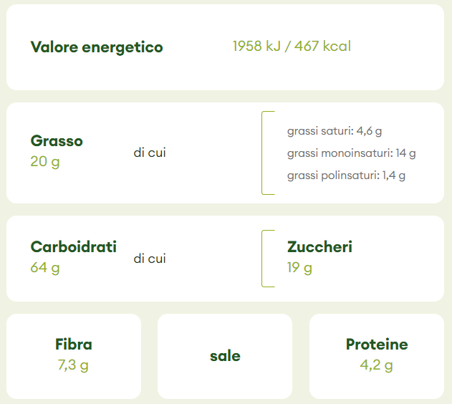Click the Zuccheri heading
The image size is (452, 404).
click(x=319, y=247)
